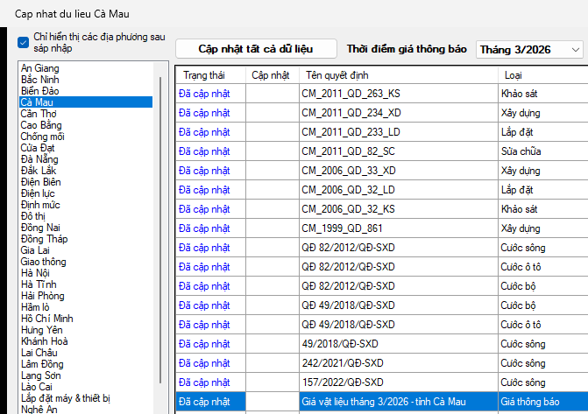Click the Cập nhật column header
The width and height of the screenshot is (588, 414).
point(271,75)
